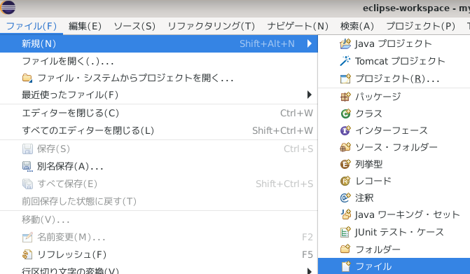Click the Shift+Ctrl+S shortcut label

(x=284, y=184)
